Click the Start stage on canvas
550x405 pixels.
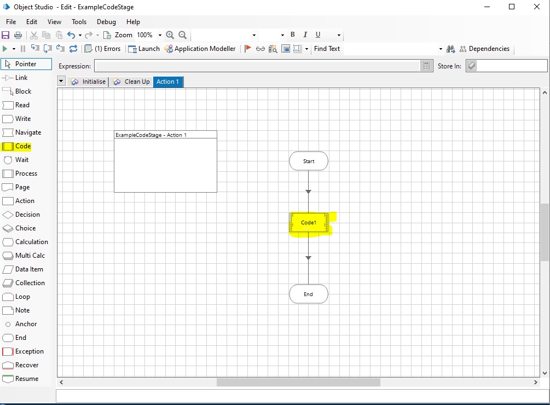(309, 161)
